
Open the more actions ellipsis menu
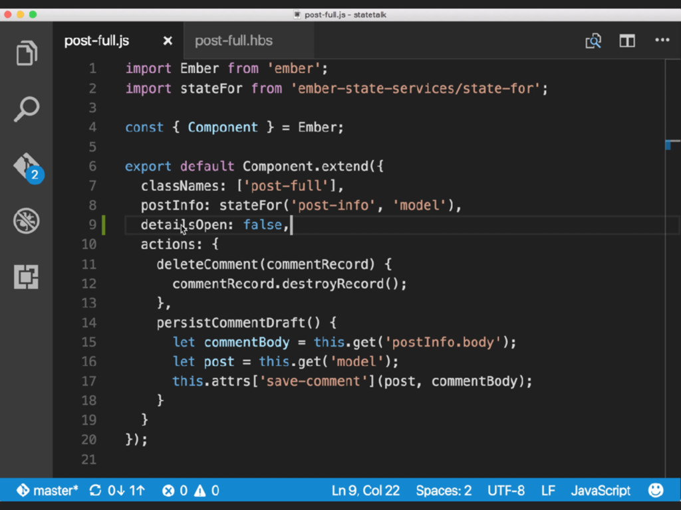pos(662,40)
